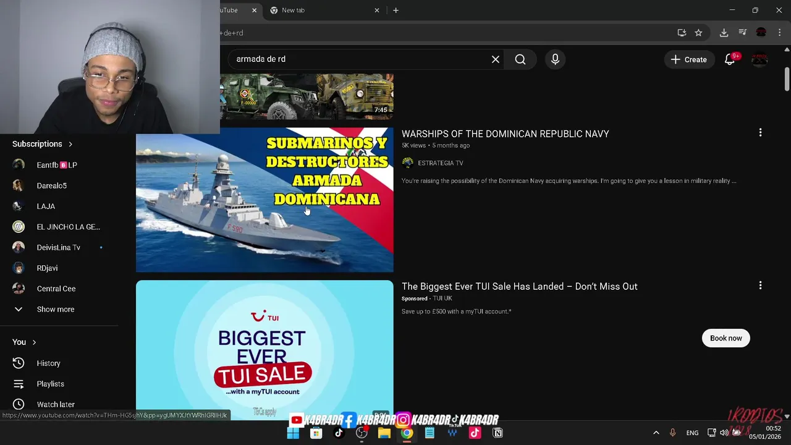Image resolution: width=791 pixels, height=445 pixels.
Task: Open a new browser tab
Action: point(395,11)
